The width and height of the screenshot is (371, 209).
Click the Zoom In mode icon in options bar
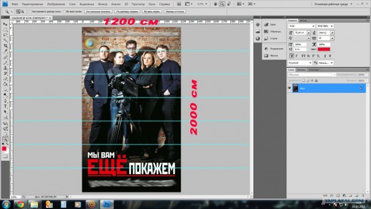pyautogui.click(x=18, y=12)
